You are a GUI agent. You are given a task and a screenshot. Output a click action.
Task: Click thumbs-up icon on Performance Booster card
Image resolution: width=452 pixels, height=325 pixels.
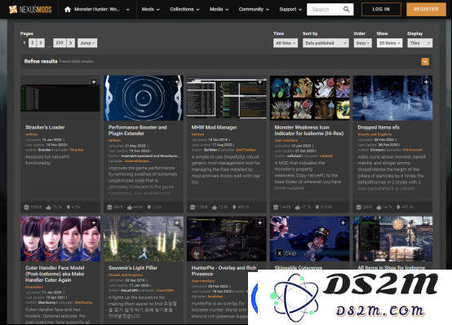130,207
